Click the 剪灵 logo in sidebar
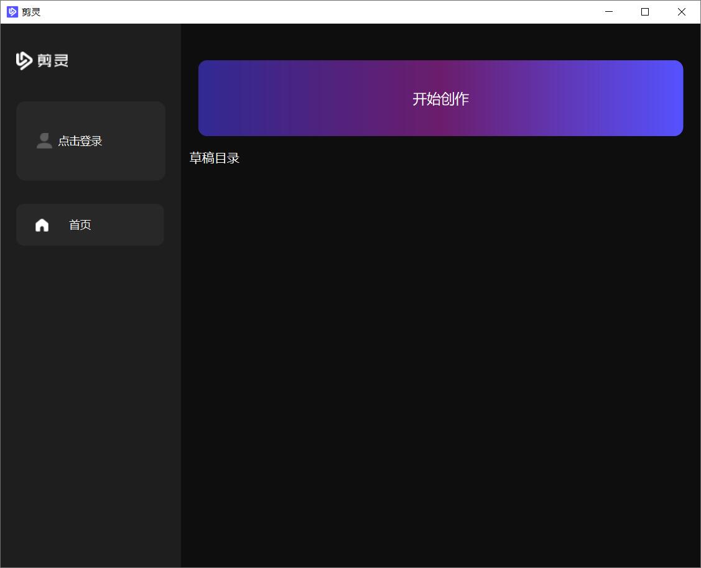The image size is (701, 568). pyautogui.click(x=42, y=61)
